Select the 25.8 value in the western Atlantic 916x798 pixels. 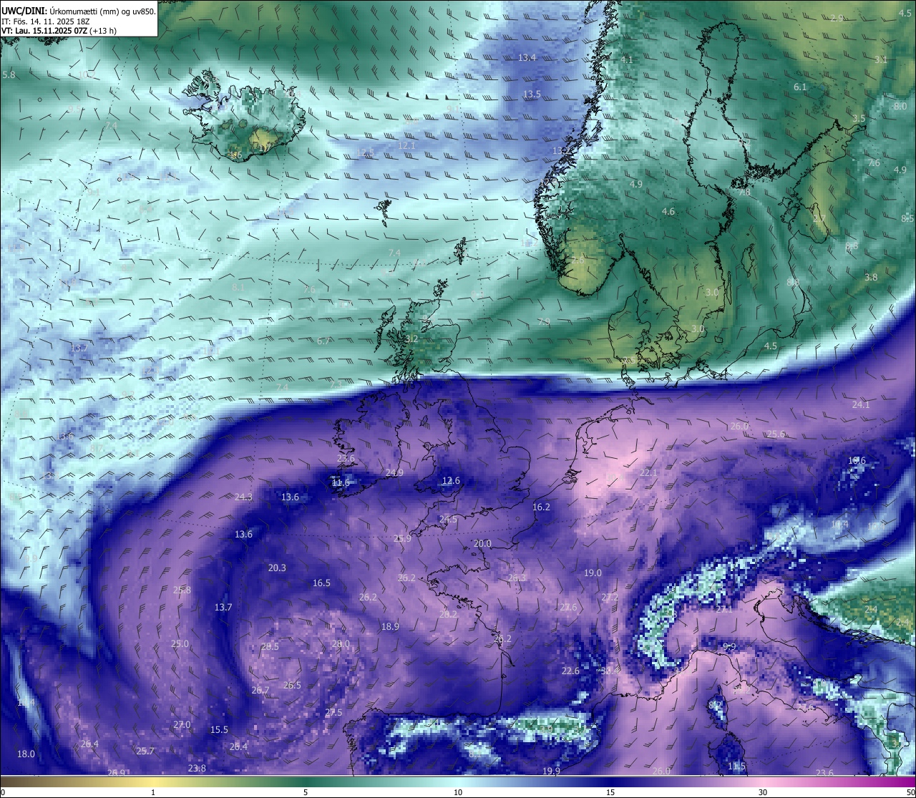coord(182,590)
